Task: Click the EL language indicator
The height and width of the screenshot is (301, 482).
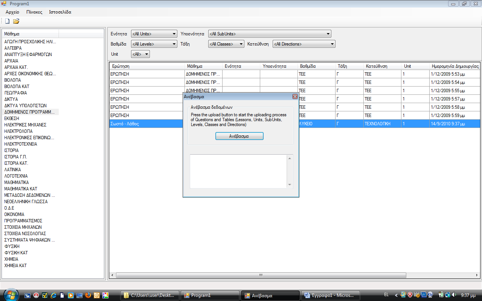Action: (386, 295)
